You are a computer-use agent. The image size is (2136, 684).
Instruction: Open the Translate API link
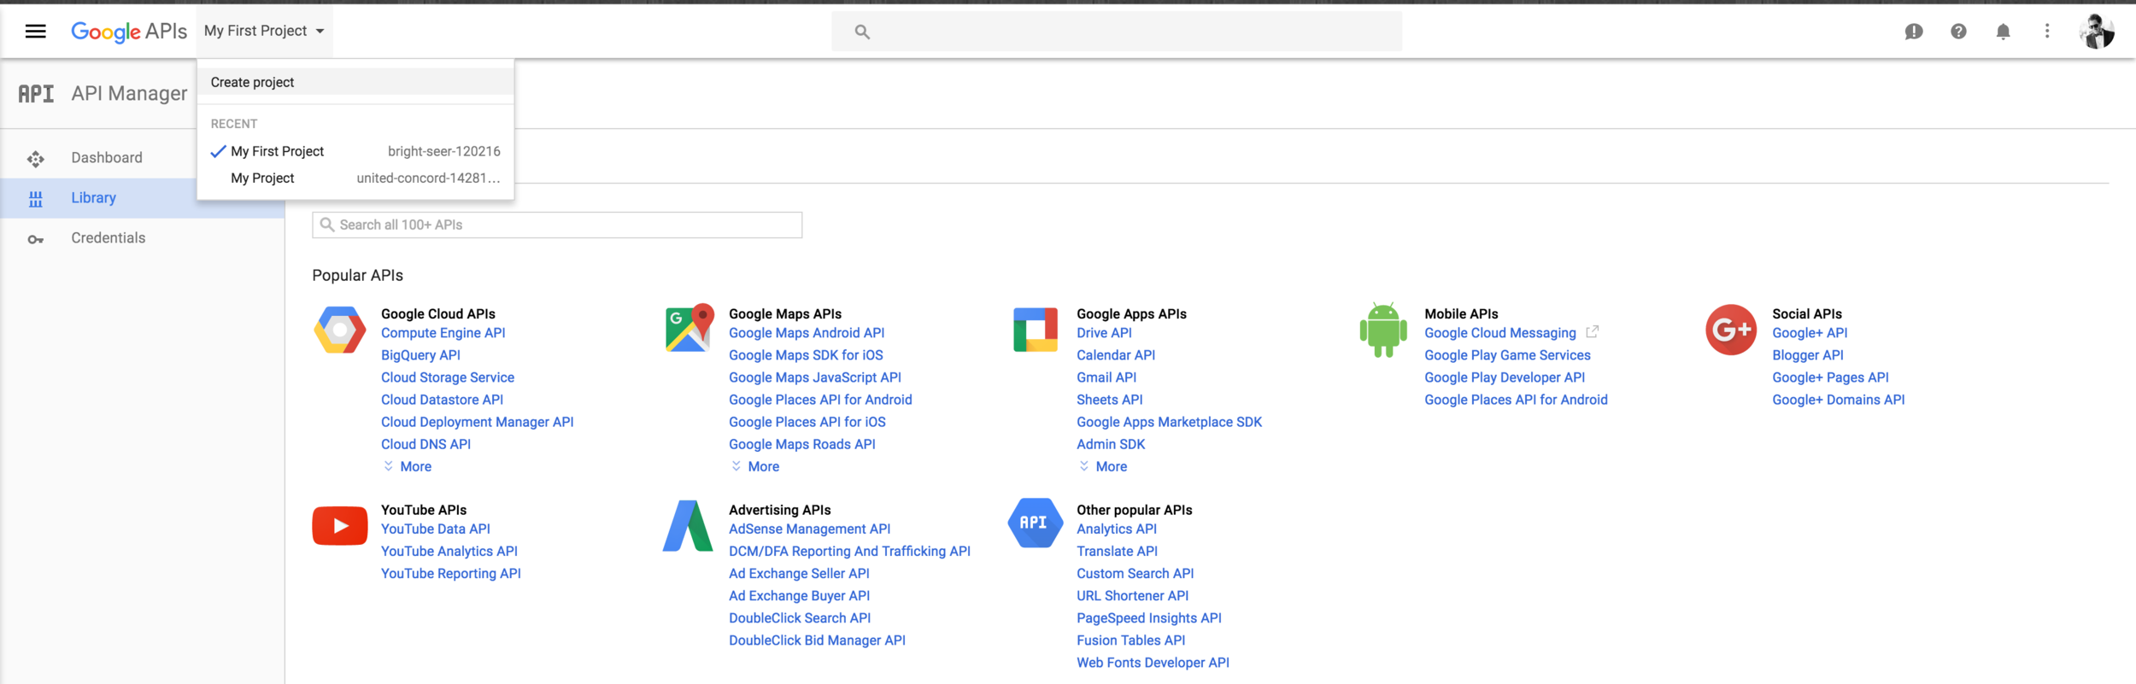click(x=1118, y=552)
